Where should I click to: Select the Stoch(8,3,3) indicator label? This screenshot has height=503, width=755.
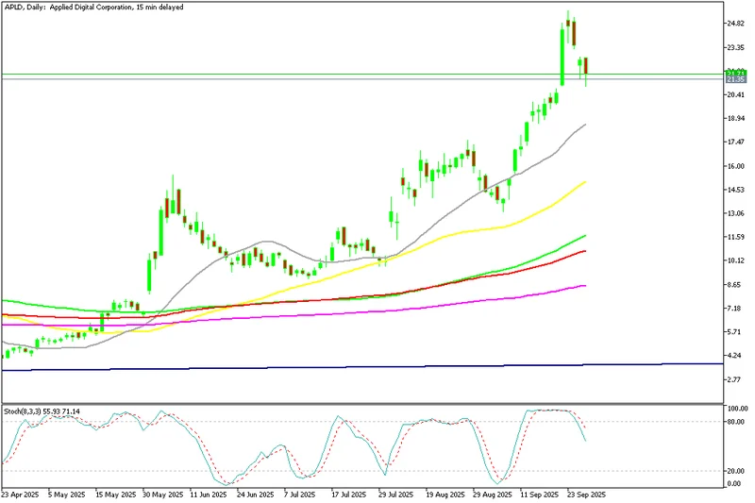(40, 411)
